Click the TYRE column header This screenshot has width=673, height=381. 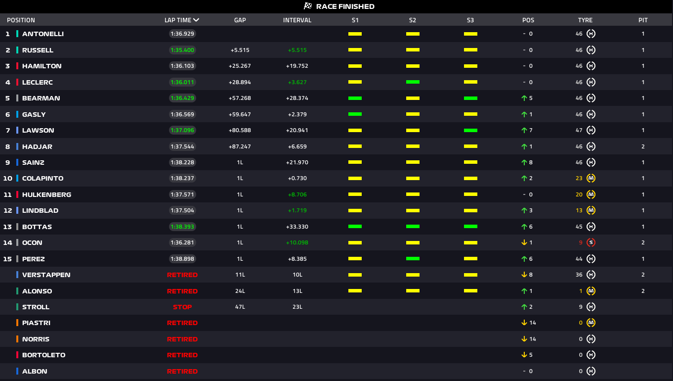coord(585,20)
